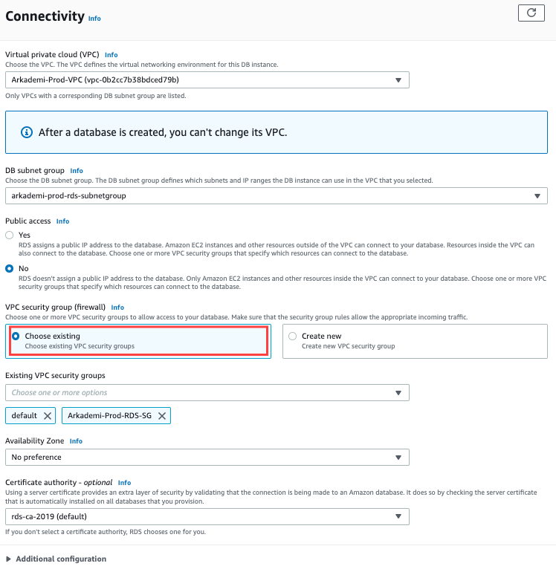Open Info link for Virtual private cloud
Viewport: 556px width, 569px height.
111,55
